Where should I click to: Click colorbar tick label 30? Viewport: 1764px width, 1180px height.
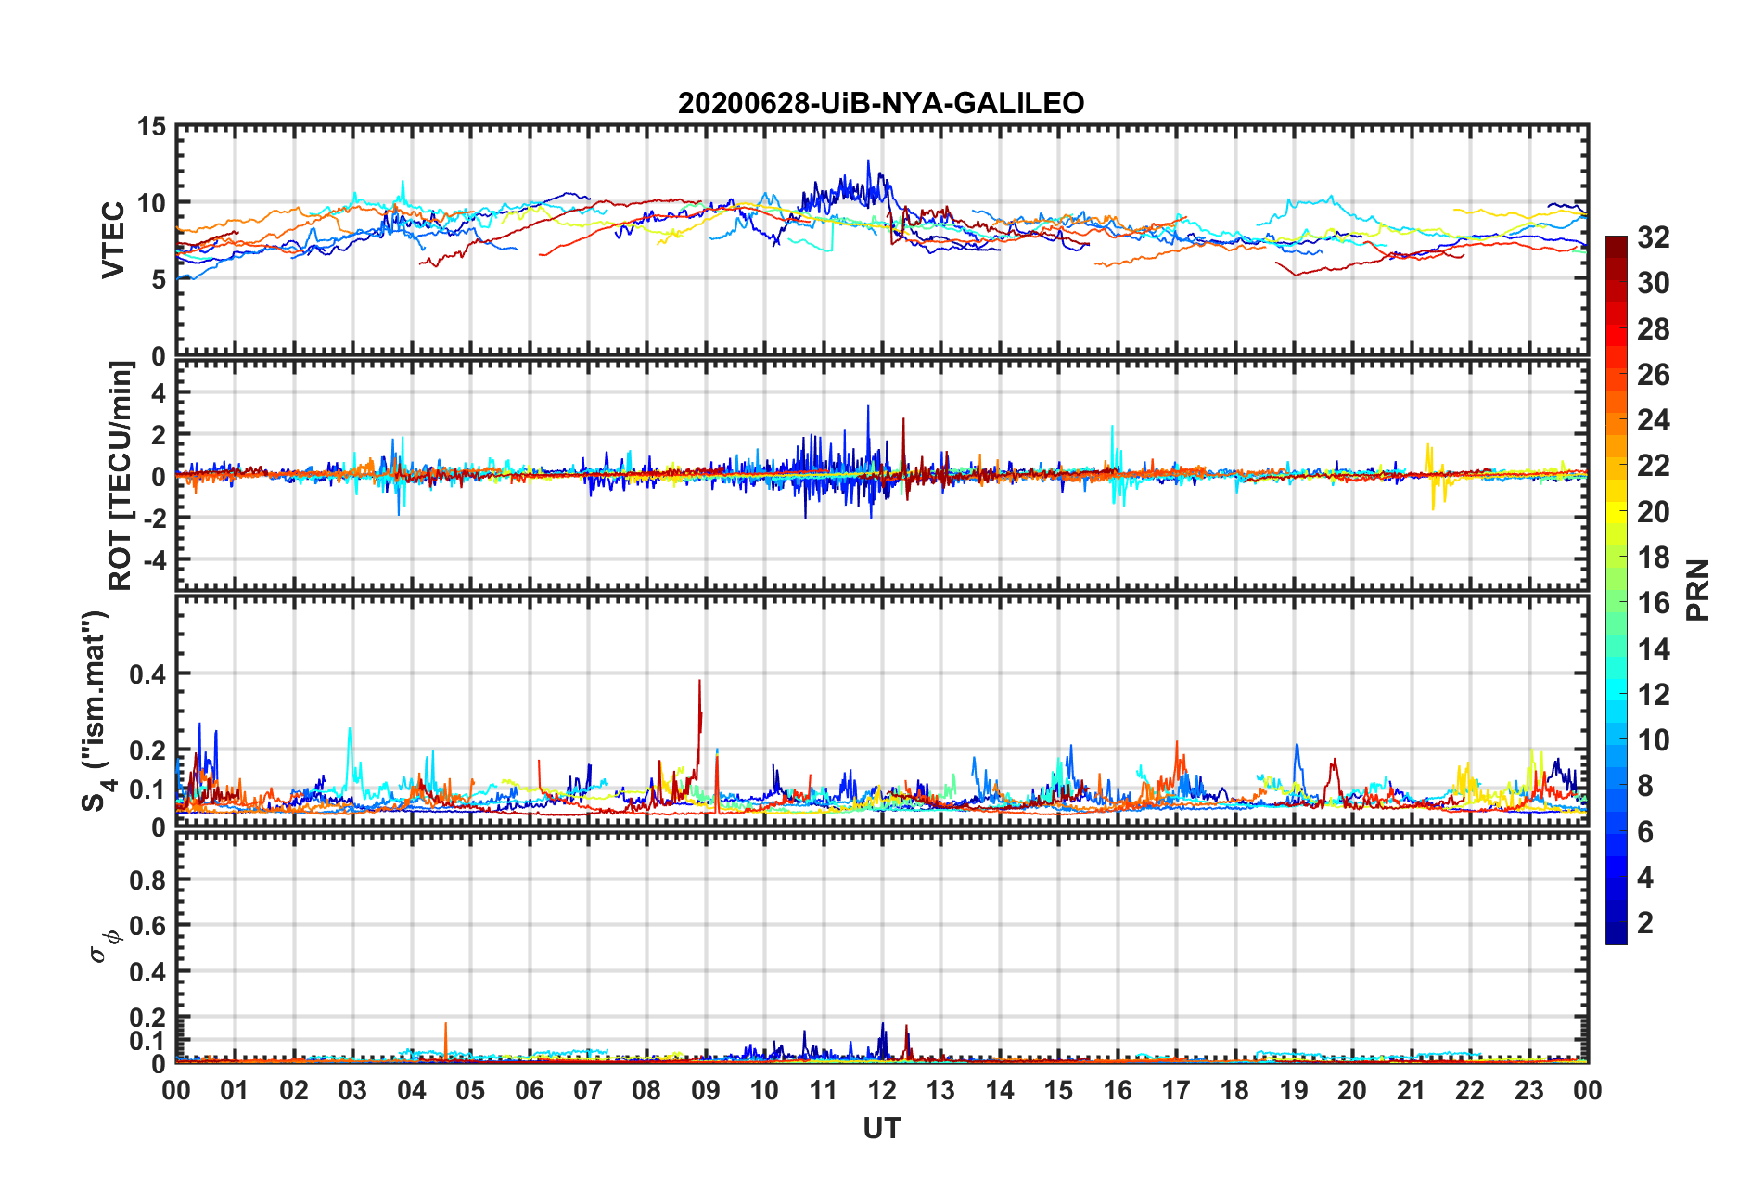(1654, 283)
